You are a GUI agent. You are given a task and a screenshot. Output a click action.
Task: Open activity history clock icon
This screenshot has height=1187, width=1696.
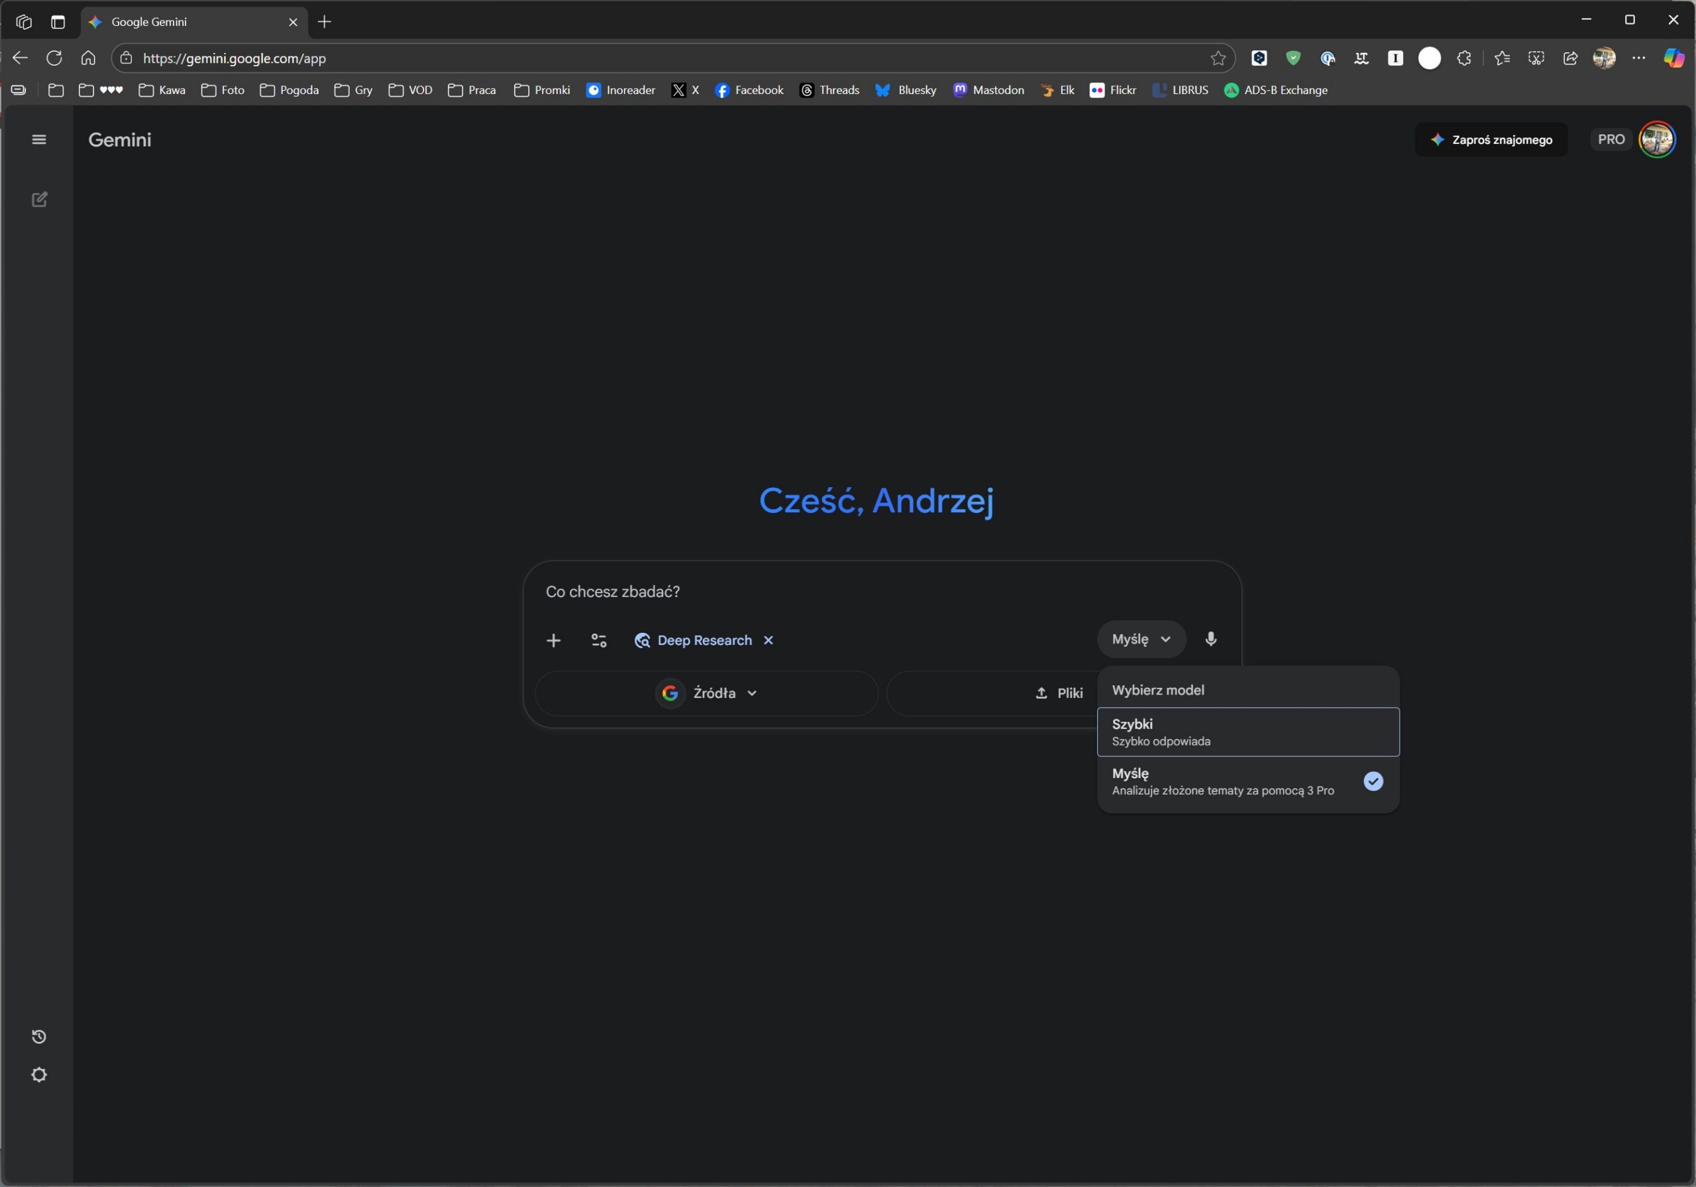39,1037
